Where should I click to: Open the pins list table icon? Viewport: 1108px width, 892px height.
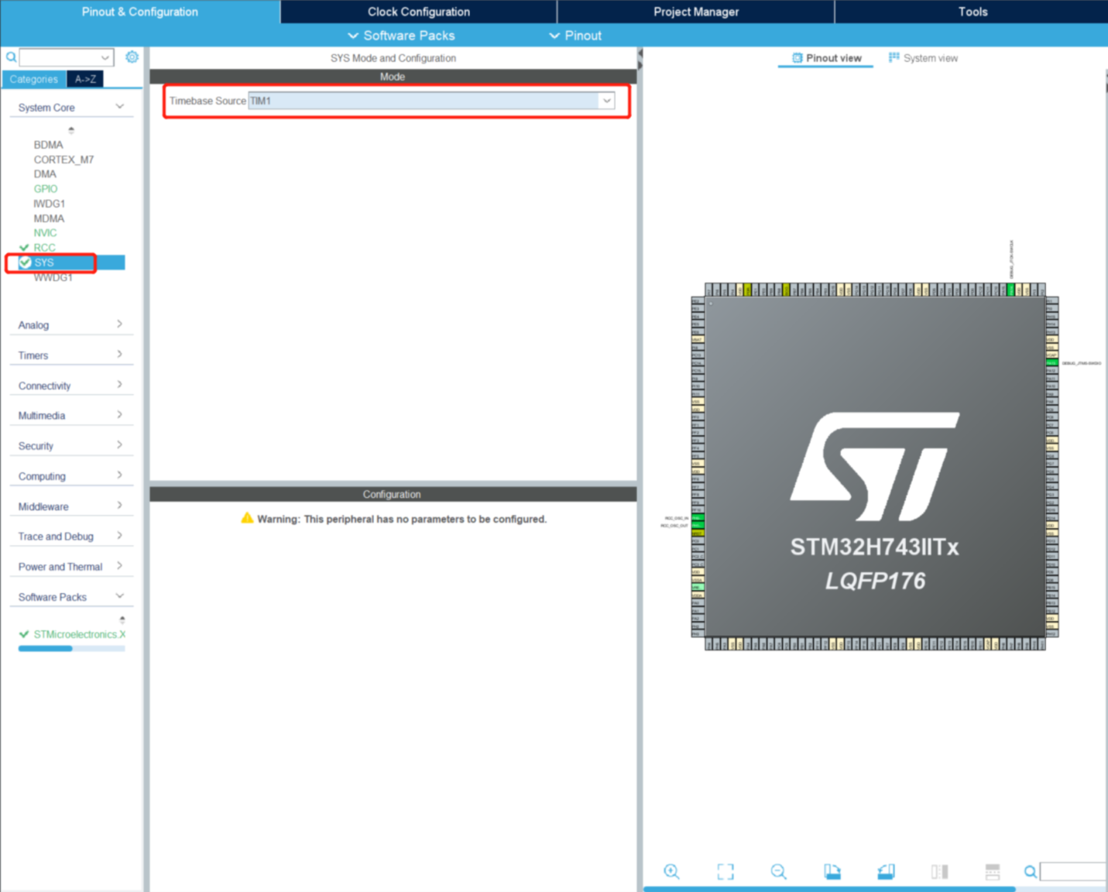click(x=992, y=871)
